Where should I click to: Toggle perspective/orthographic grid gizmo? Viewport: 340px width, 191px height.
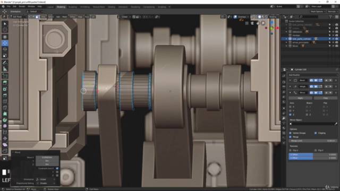pos(247,23)
